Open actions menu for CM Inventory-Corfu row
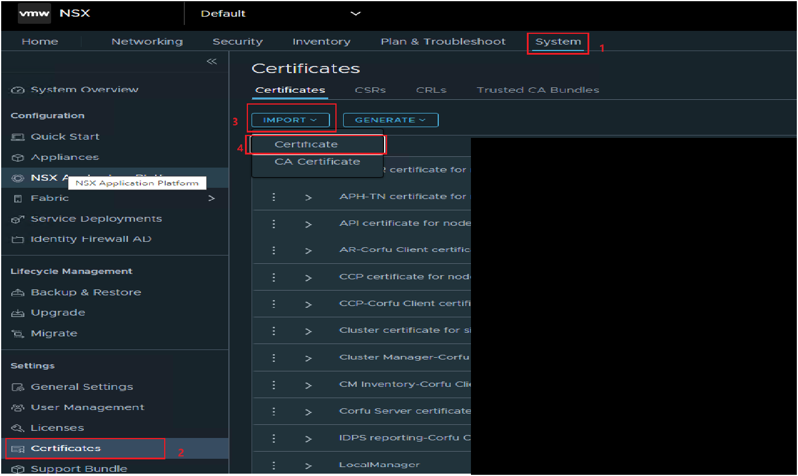 tap(274, 384)
